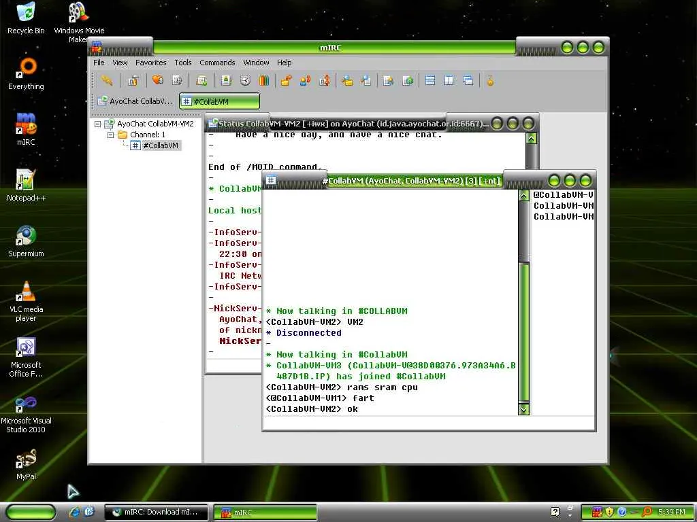Click the mIRC taskbar button
Screen dimensions: 697x522
point(265,512)
